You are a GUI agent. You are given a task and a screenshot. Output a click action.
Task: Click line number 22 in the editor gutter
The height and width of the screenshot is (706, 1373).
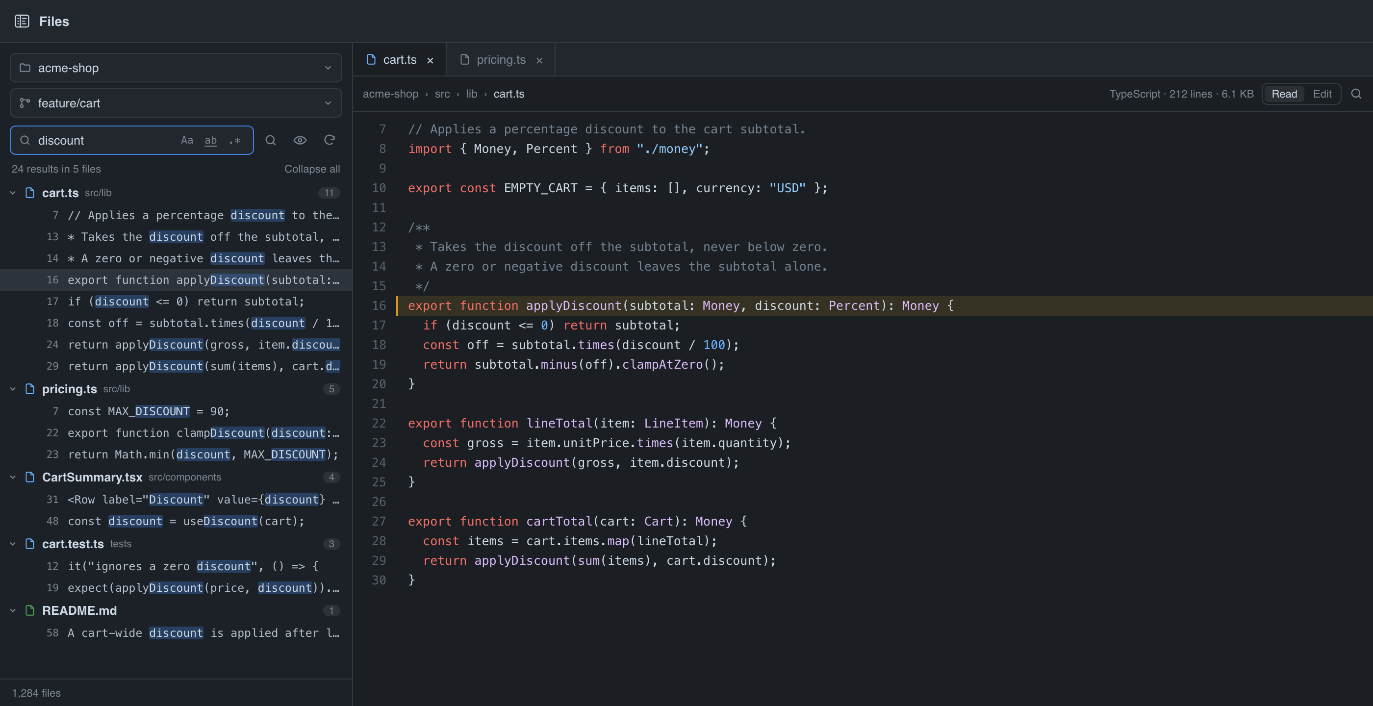tap(379, 423)
